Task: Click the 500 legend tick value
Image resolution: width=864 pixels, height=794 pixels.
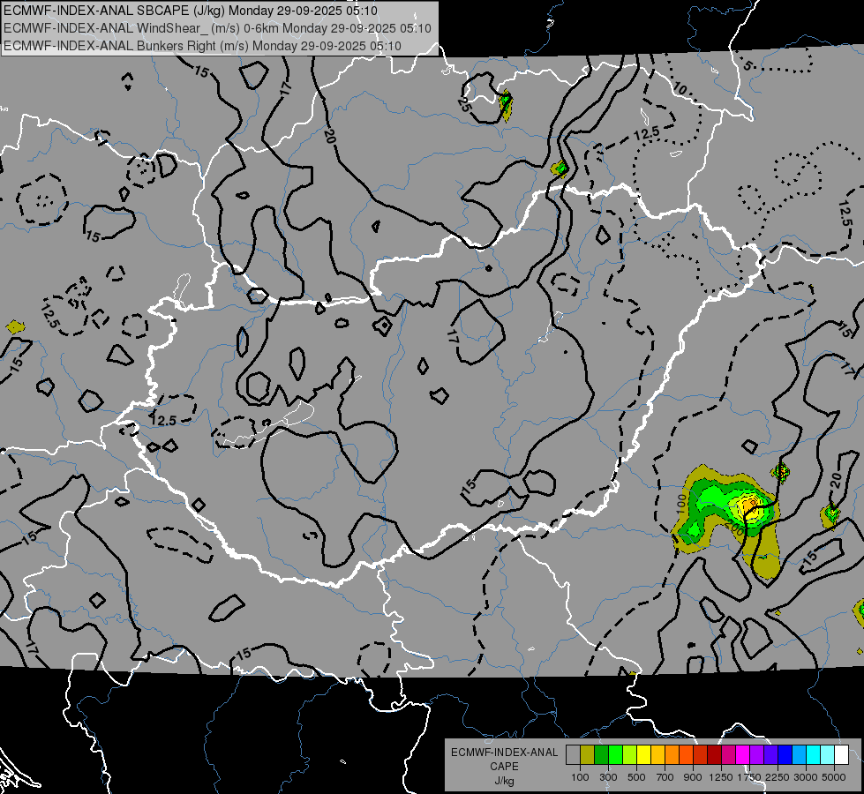Action: [x=636, y=777]
